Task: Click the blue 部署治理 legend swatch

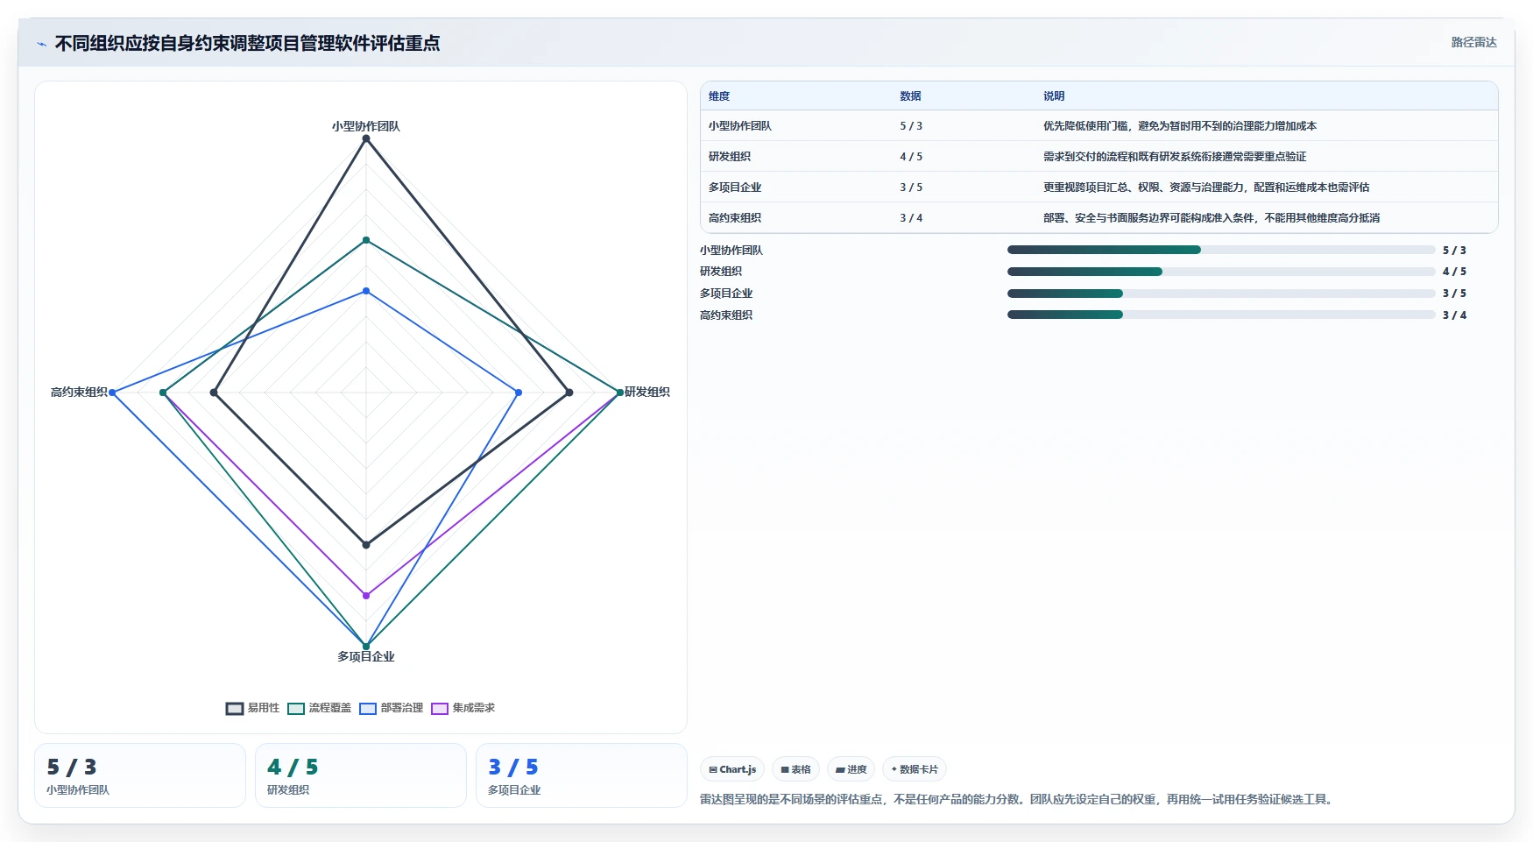Action: [368, 709]
